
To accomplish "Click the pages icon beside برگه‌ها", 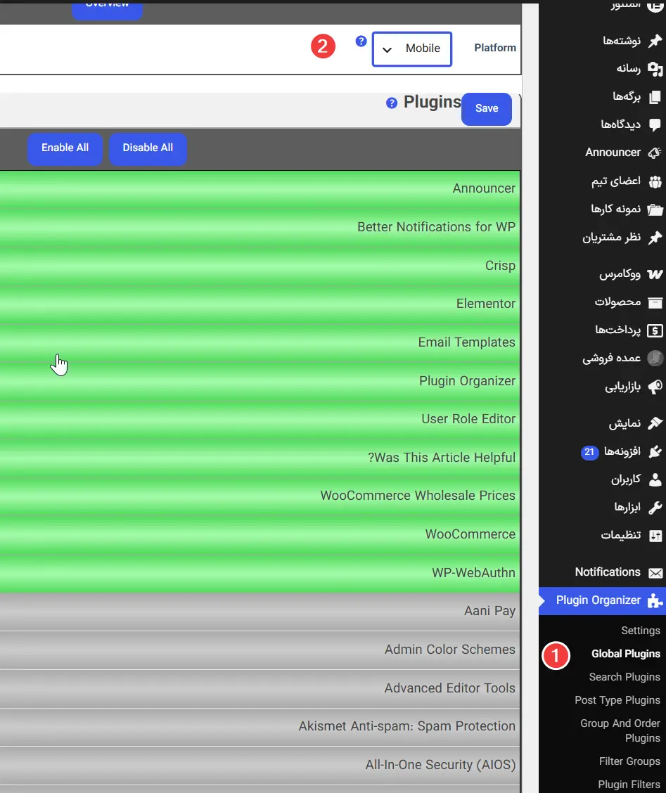I will pos(655,96).
